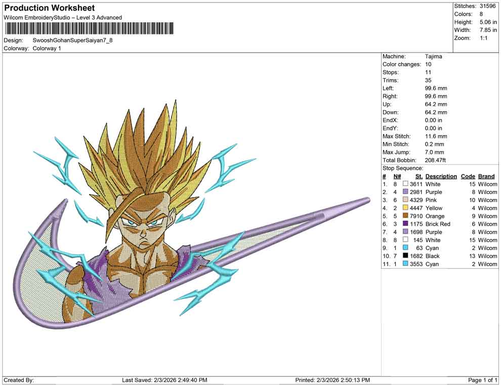Click the Black thread swatch in stop 10
This screenshot has width=501, height=385.
(404, 256)
